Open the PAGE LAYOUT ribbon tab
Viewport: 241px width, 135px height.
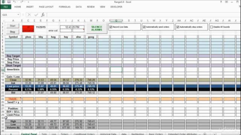tap(46, 7)
